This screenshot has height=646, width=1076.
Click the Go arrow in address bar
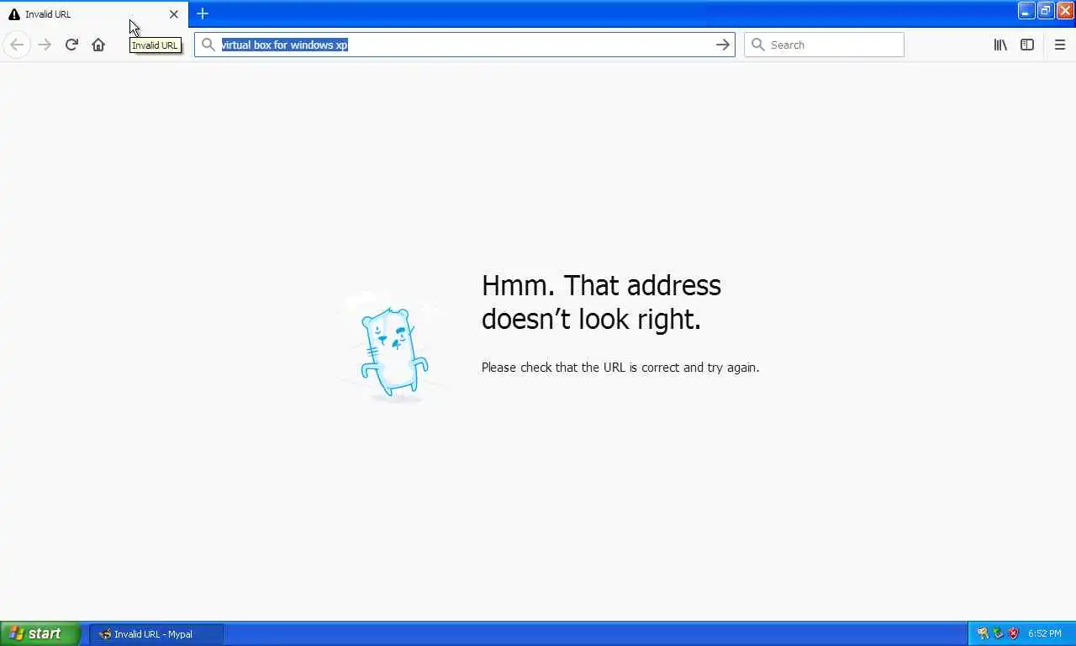coord(722,45)
